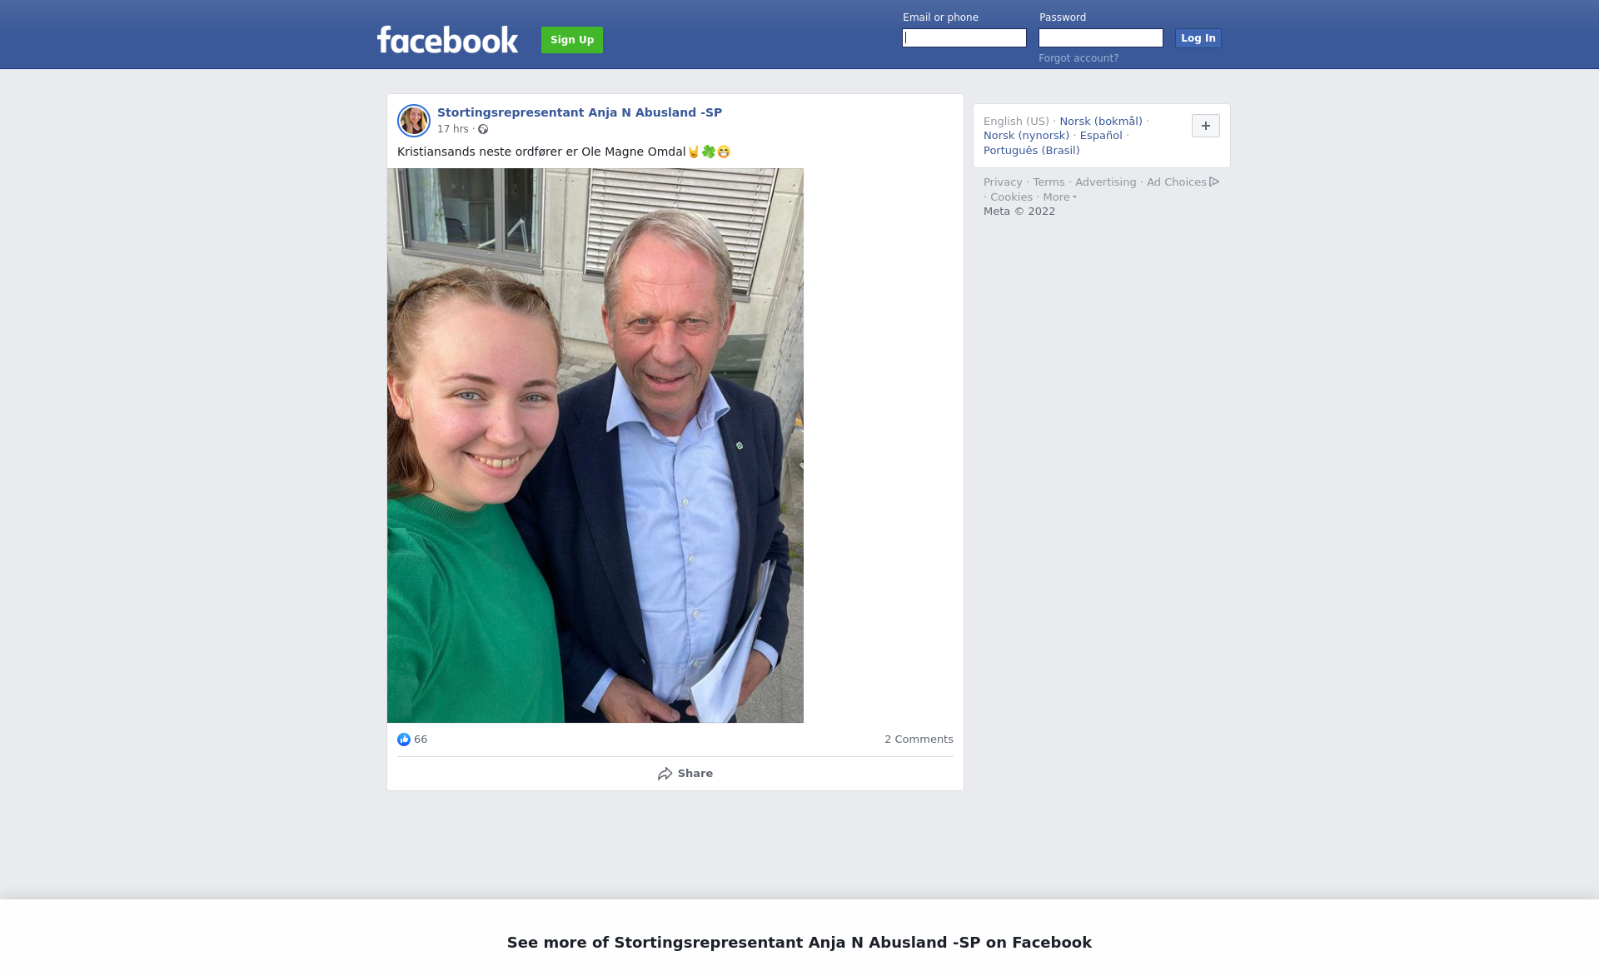The width and height of the screenshot is (1599, 971).
Task: Switch language to Norsk (bokmål)
Action: coord(1100,122)
